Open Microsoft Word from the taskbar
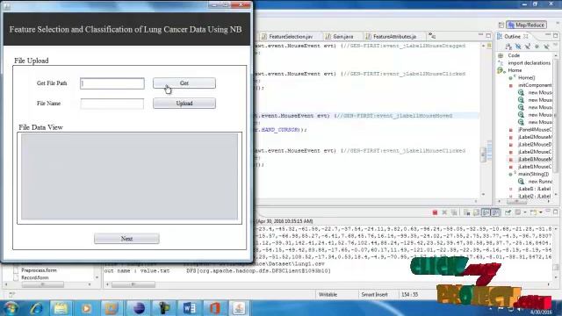Screen dimensions: 562x316 pyautogui.click(x=189, y=308)
